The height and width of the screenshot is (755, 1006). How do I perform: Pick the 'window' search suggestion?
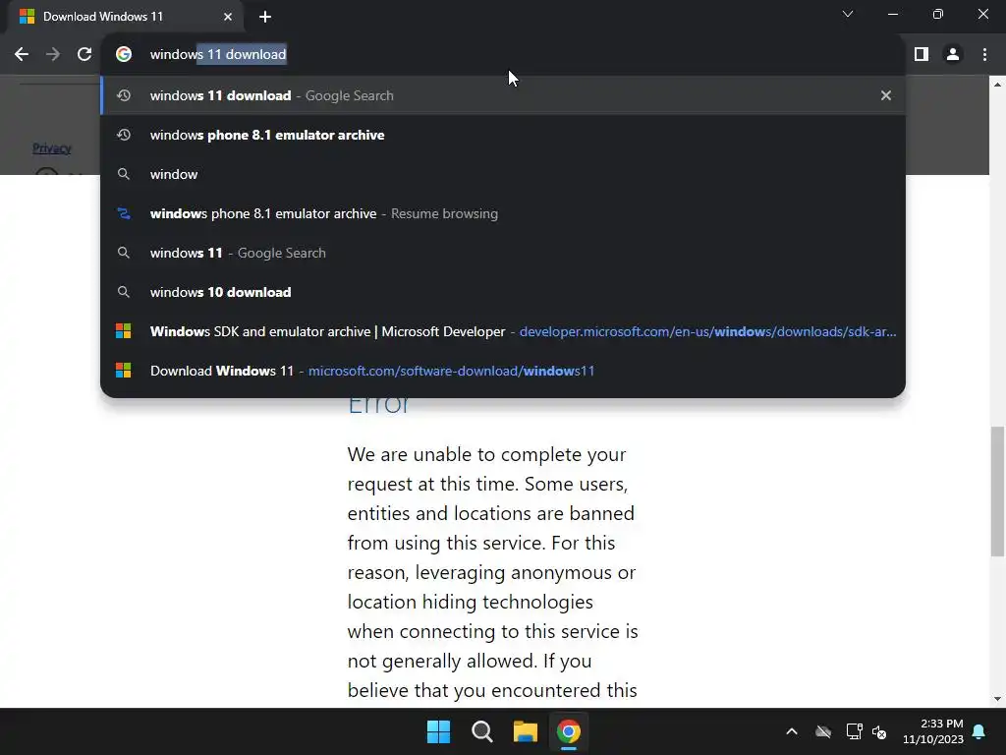[503, 174]
